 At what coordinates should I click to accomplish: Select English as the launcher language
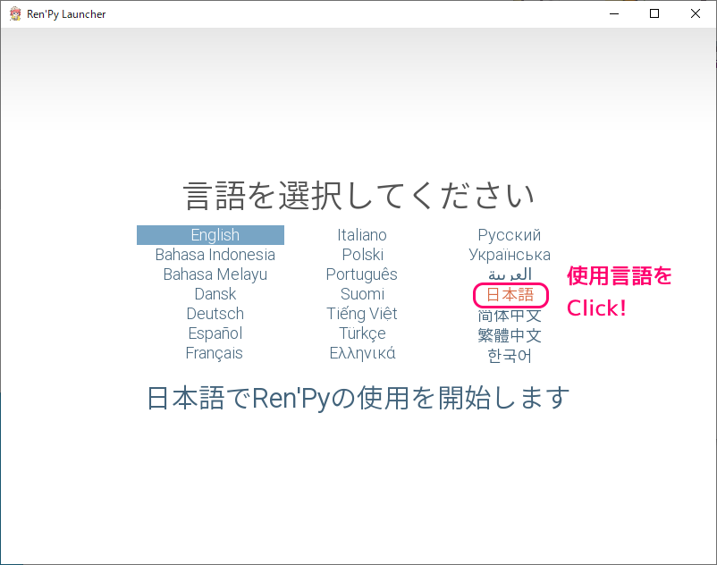[210, 235]
